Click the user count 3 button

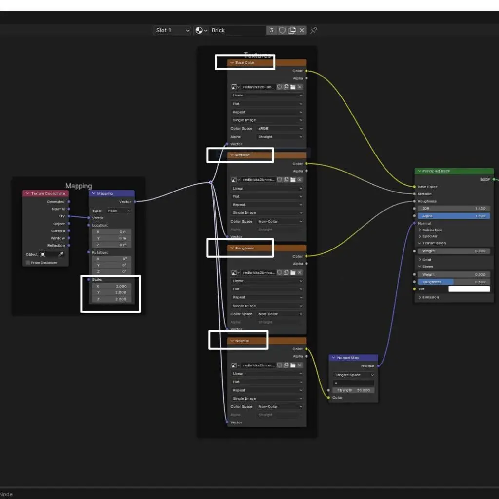click(272, 30)
